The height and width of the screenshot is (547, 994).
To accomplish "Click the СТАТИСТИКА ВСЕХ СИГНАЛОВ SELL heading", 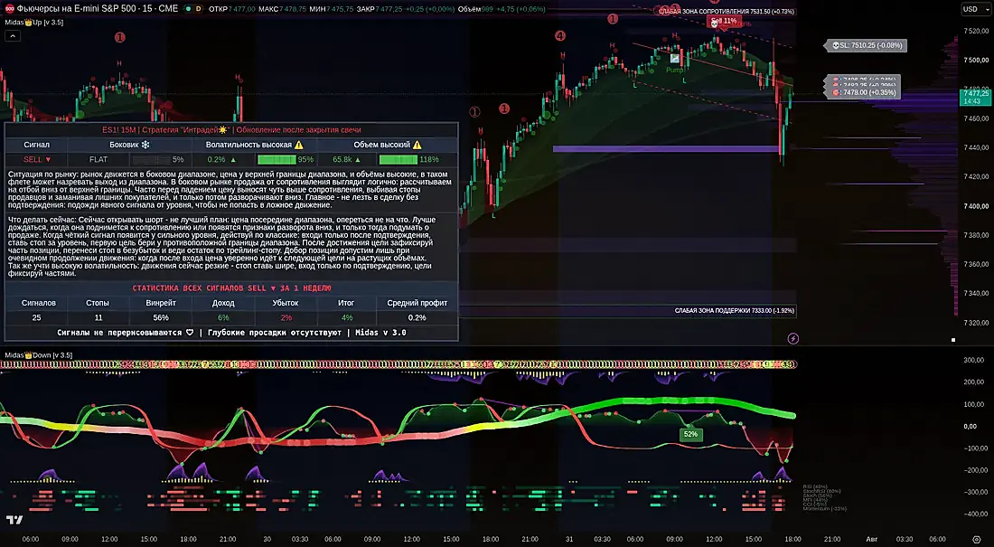I will [231, 288].
